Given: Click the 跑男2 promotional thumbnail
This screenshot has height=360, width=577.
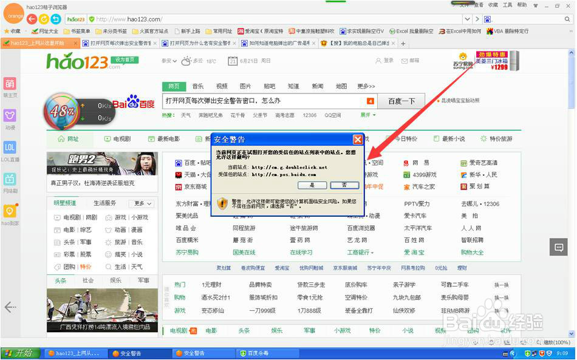Looking at the screenshot, I should coord(102,163).
